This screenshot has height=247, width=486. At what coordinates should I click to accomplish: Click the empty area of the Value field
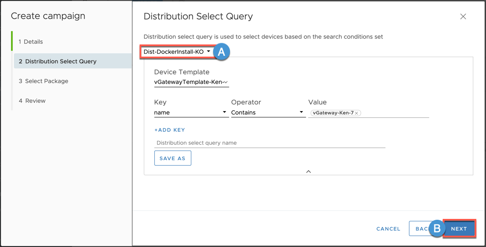pos(395,113)
